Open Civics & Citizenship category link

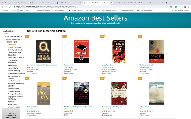pyautogui.click(x=15, y=47)
